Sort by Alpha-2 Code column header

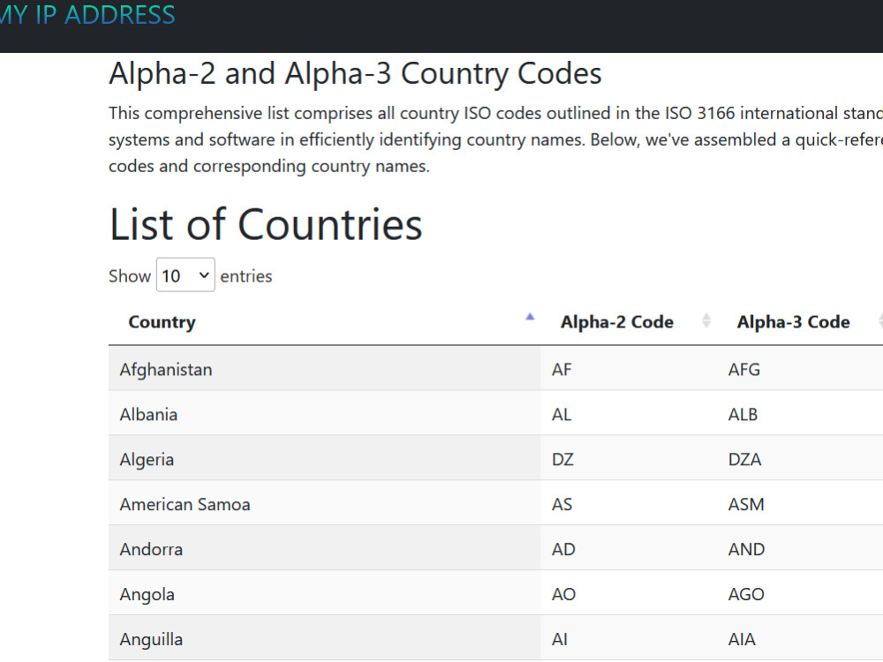pyautogui.click(x=629, y=322)
